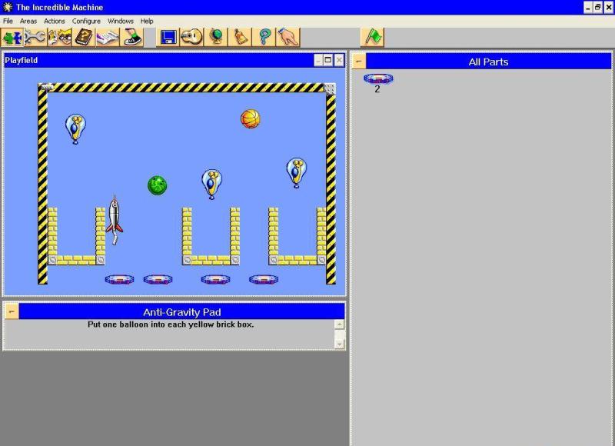
Task: Collapse the Anti-Gravity Pad panel arrow
Action: pyautogui.click(x=12, y=311)
